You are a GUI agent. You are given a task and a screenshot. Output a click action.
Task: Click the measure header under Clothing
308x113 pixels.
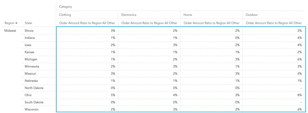tap(87, 23)
